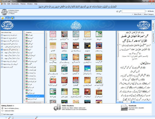Select the highlighted blue category row
This screenshot has width=155, height=119.
35,96
